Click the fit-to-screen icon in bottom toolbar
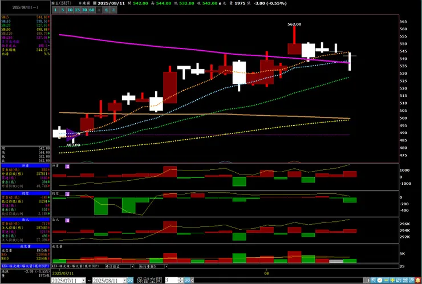 point(405,280)
